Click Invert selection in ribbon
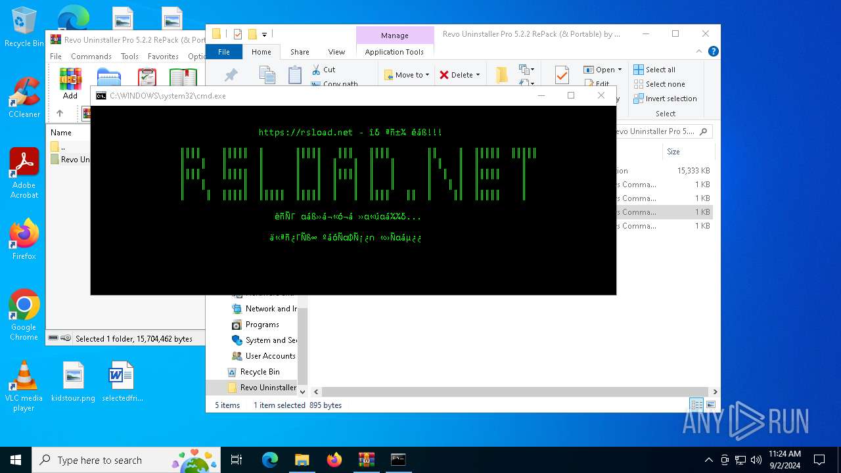This screenshot has width=841, height=473. tap(665, 99)
